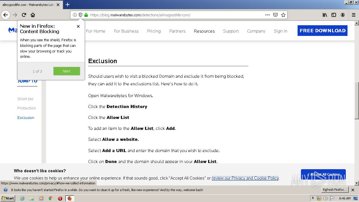Click the green secure connection padlock
Screen dimensions: 359x202
tap(86, 15)
